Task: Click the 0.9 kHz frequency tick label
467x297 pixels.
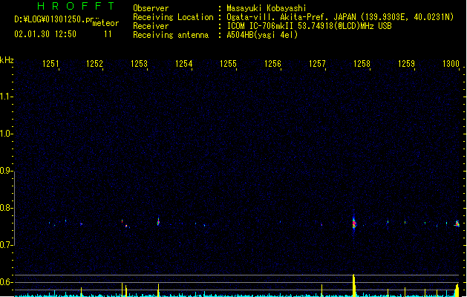Action: [6, 171]
